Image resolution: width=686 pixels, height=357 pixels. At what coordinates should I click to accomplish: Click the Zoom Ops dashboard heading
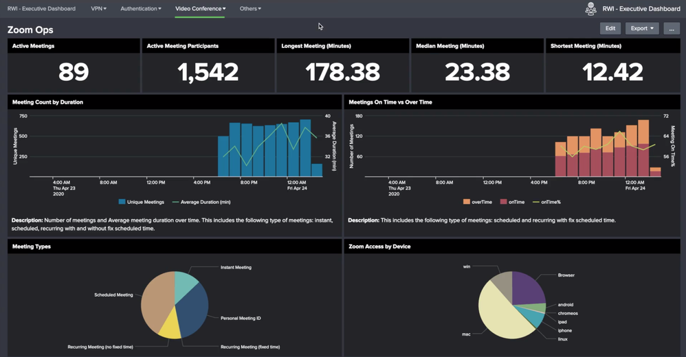pos(30,30)
